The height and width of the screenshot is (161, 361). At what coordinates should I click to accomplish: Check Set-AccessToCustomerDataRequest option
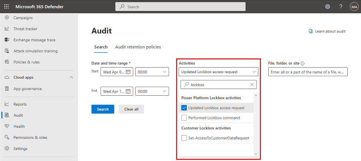pyautogui.click(x=184, y=138)
